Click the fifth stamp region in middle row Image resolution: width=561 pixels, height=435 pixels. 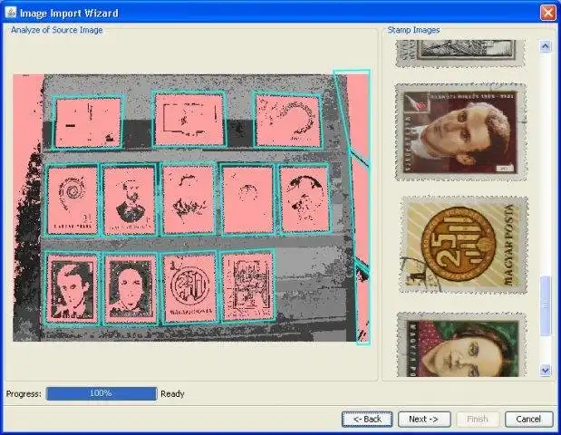click(x=305, y=199)
